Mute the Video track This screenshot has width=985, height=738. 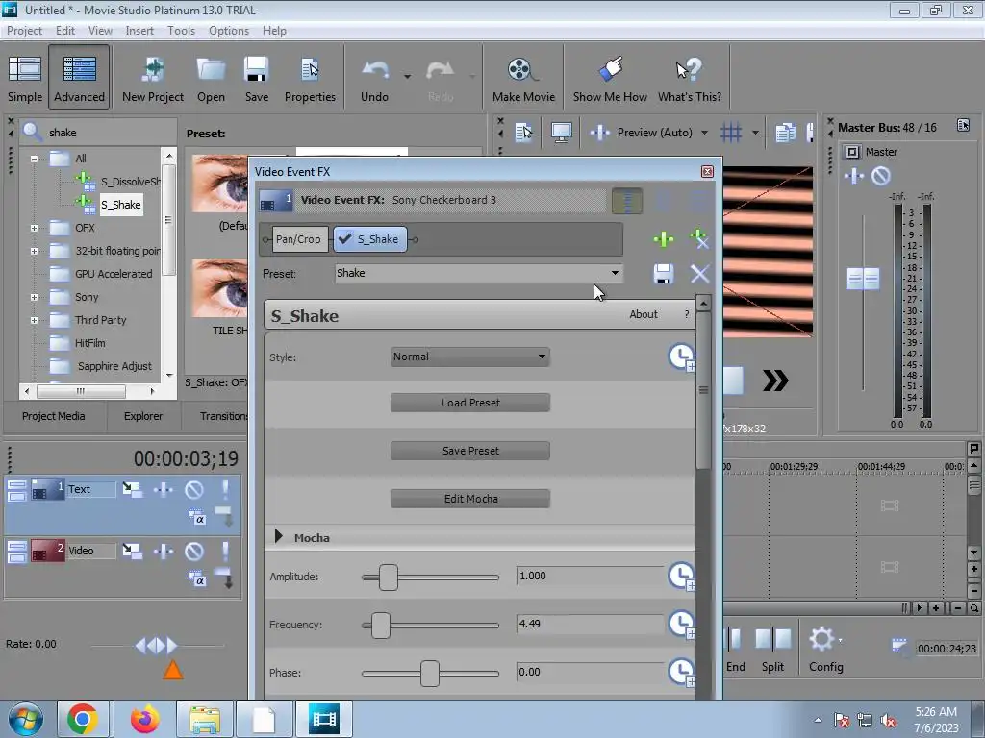(193, 552)
